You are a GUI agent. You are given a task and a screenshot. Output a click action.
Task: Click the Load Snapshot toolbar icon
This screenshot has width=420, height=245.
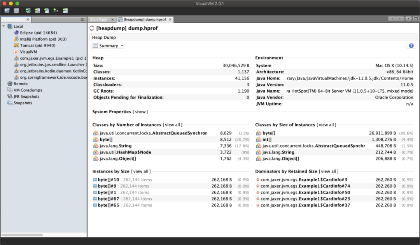coord(7,11)
